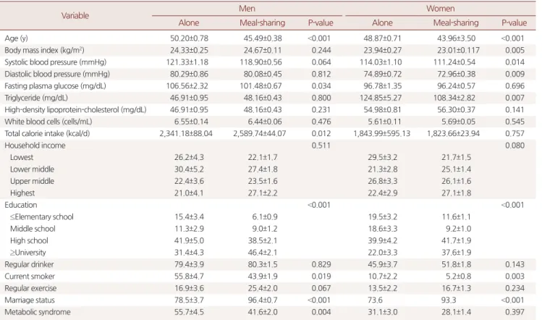542x320 pixels.
Task: Select the "≥University" row label
Action: coord(28,253)
